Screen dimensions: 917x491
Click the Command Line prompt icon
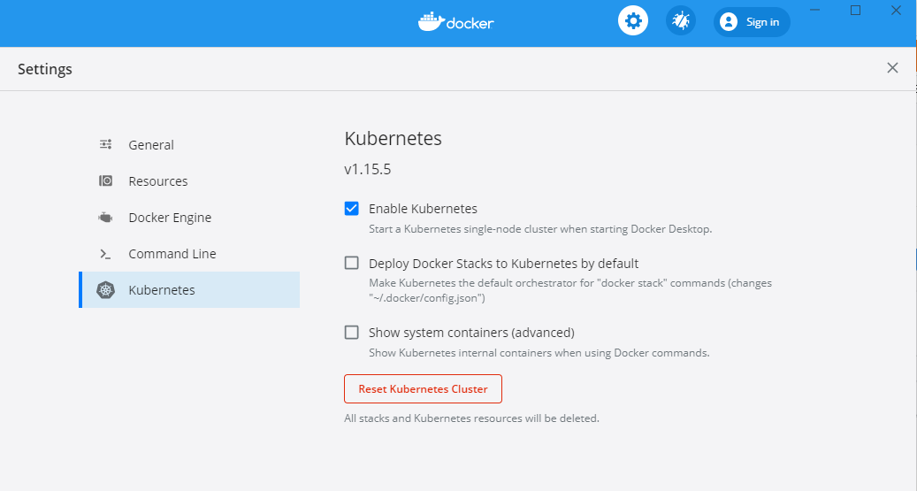point(106,254)
